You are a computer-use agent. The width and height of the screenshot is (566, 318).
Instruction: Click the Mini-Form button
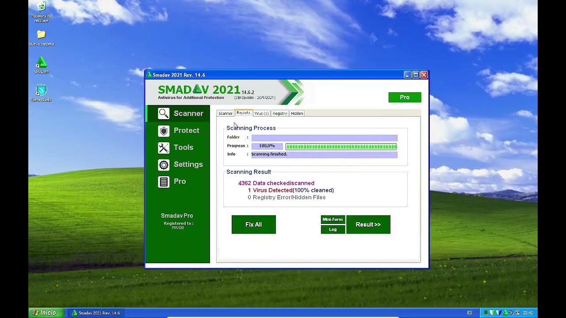(x=333, y=220)
